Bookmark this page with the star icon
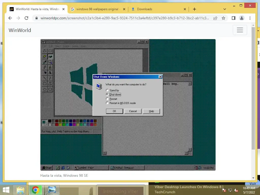 (x=223, y=18)
